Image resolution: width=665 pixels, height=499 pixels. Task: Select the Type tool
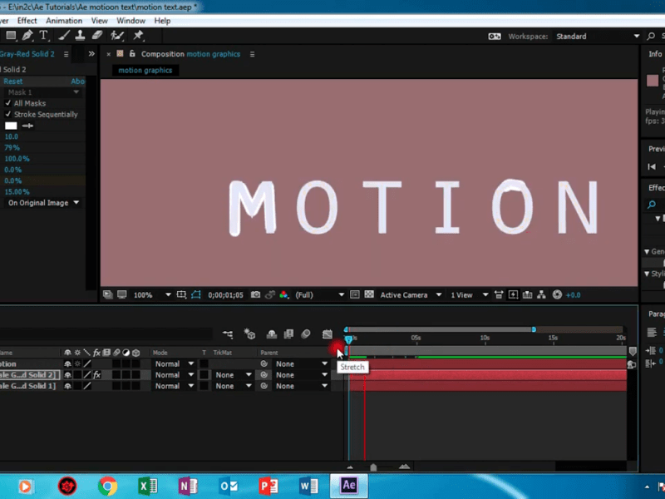pyautogui.click(x=43, y=35)
